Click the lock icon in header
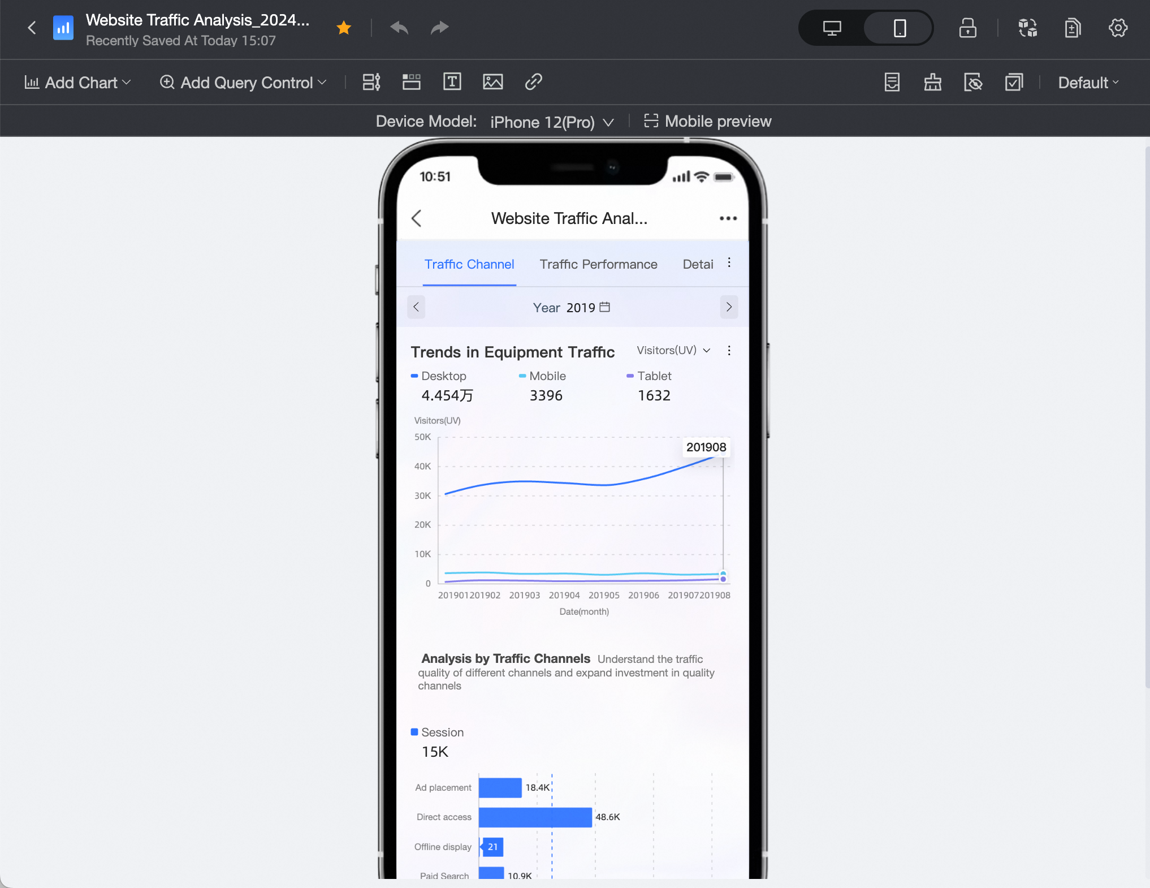This screenshot has height=888, width=1150. (x=967, y=28)
